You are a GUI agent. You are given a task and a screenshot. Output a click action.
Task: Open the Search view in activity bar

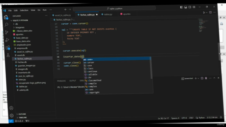[6, 25]
